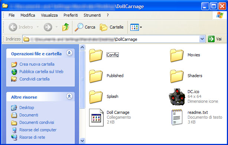The height and width of the screenshot is (145, 228).
Task: Click the forward arrow button
Action: (x=48, y=27)
